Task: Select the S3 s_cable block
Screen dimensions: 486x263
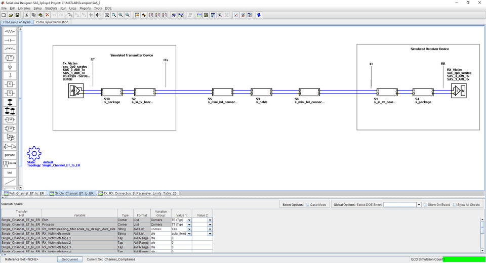Action: click(x=262, y=92)
